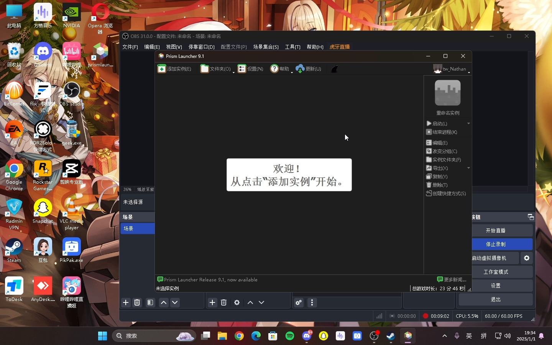Open instance Edit settings icon
This screenshot has height=345, width=552.
pos(429,143)
